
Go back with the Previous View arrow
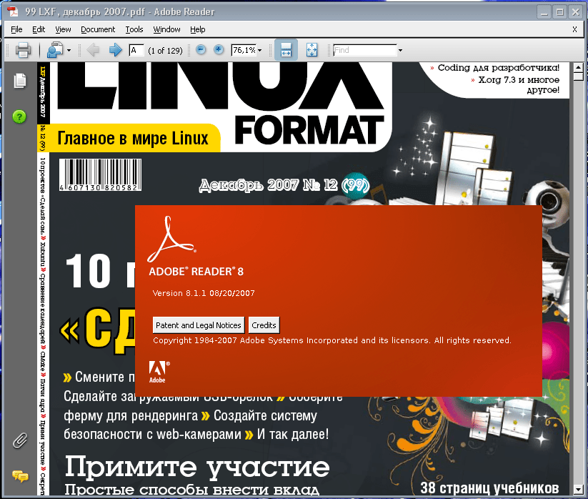(x=92, y=50)
